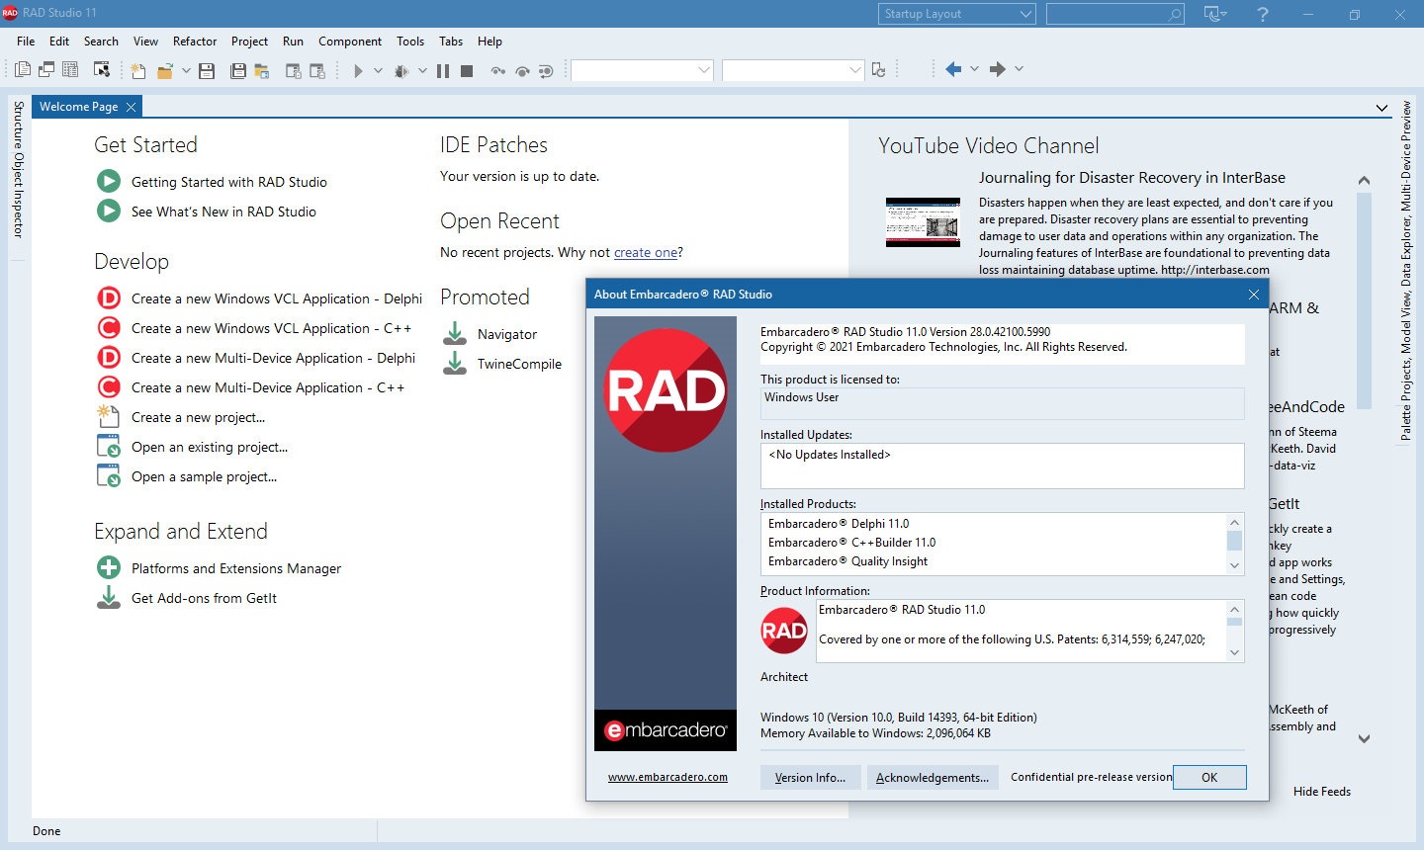Click the Run Until Return debug icon

tap(545, 70)
